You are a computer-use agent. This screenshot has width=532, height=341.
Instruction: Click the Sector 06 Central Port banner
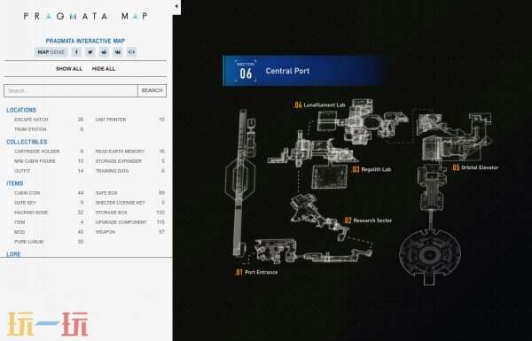point(303,71)
